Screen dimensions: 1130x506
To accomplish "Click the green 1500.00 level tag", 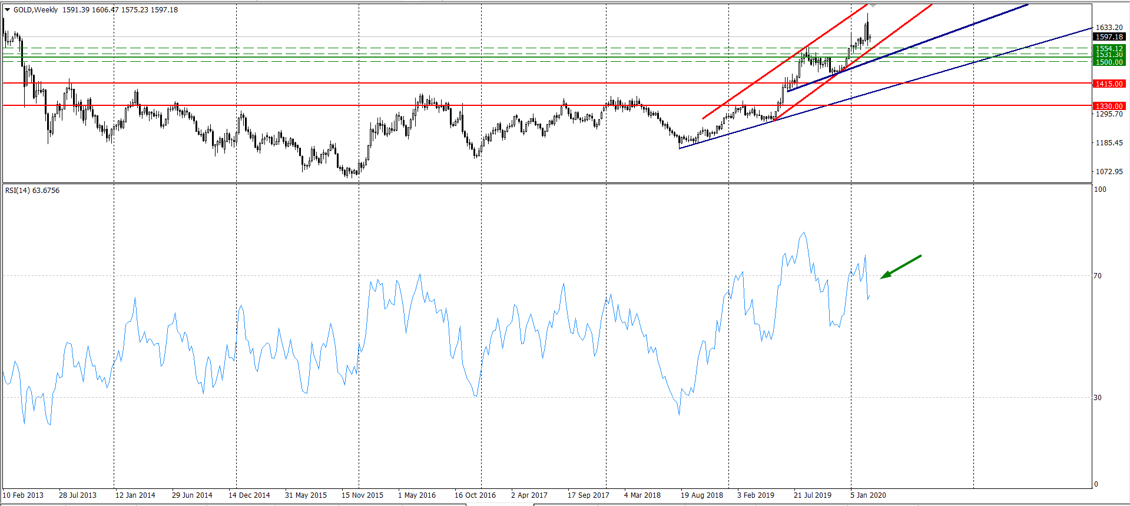I will tap(1109, 62).
